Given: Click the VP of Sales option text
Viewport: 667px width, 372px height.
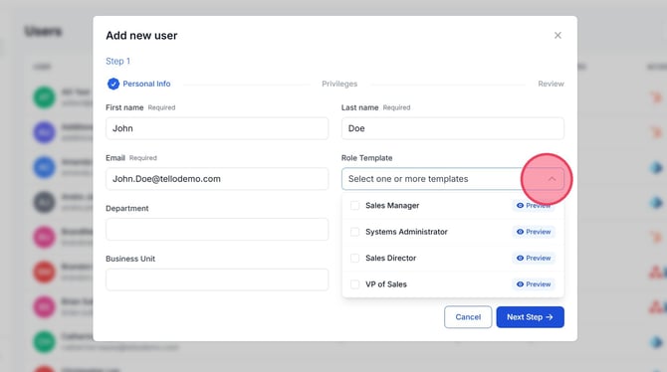Looking at the screenshot, I should [386, 284].
